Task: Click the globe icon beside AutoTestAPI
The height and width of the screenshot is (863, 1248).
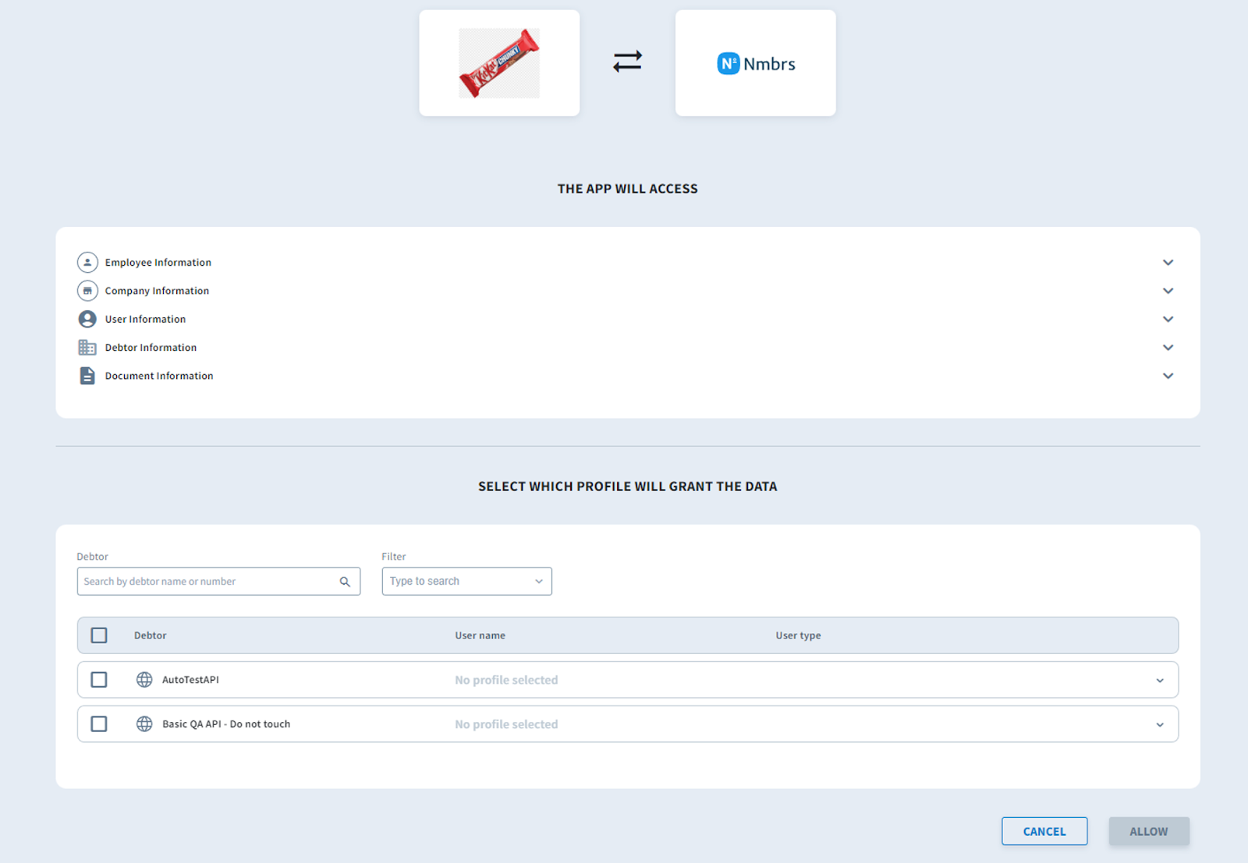Action: tap(144, 680)
